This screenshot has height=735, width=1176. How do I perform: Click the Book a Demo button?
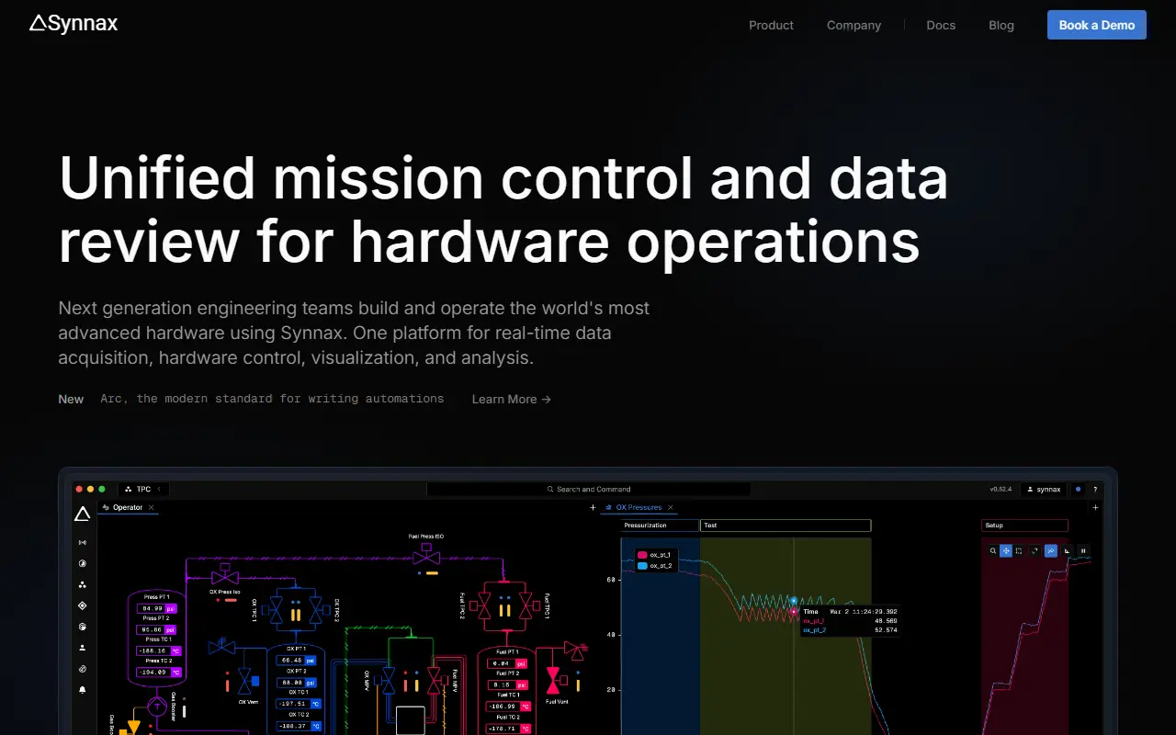tap(1097, 25)
